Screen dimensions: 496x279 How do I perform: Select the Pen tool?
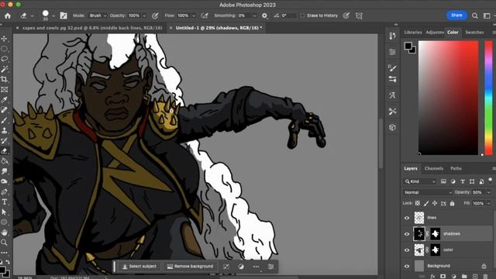pyautogui.click(x=5, y=191)
